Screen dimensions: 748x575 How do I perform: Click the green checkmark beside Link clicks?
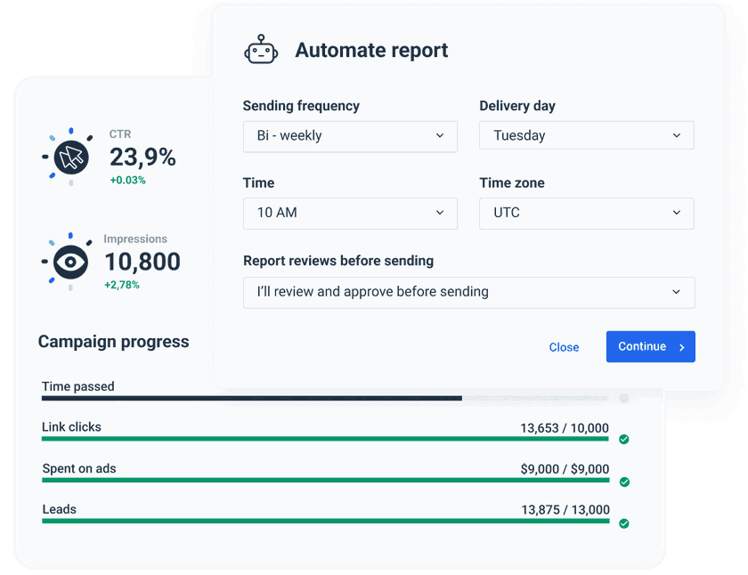623,440
